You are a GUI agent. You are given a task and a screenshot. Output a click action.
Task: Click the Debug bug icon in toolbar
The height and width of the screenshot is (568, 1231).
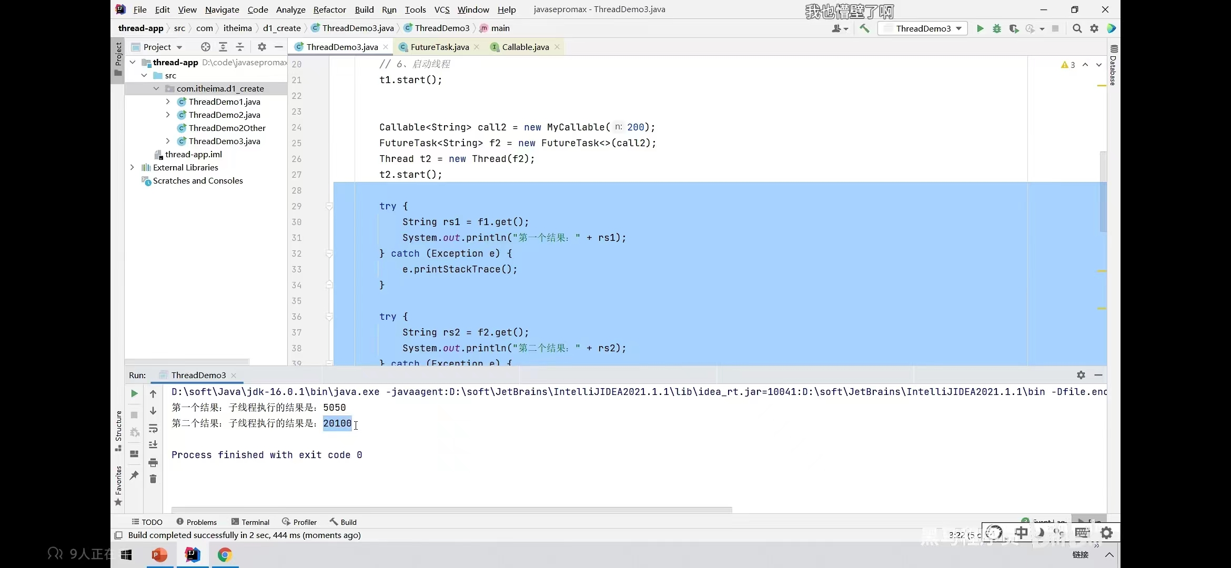(996, 28)
